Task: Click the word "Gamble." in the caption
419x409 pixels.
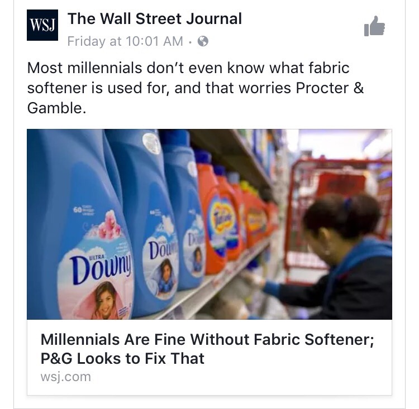Action: coord(56,108)
